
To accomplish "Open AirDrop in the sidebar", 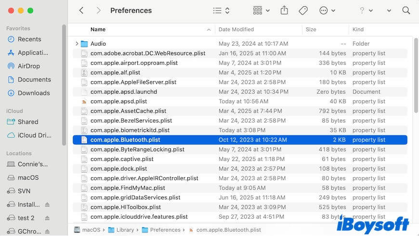I will pyautogui.click(x=29, y=66).
